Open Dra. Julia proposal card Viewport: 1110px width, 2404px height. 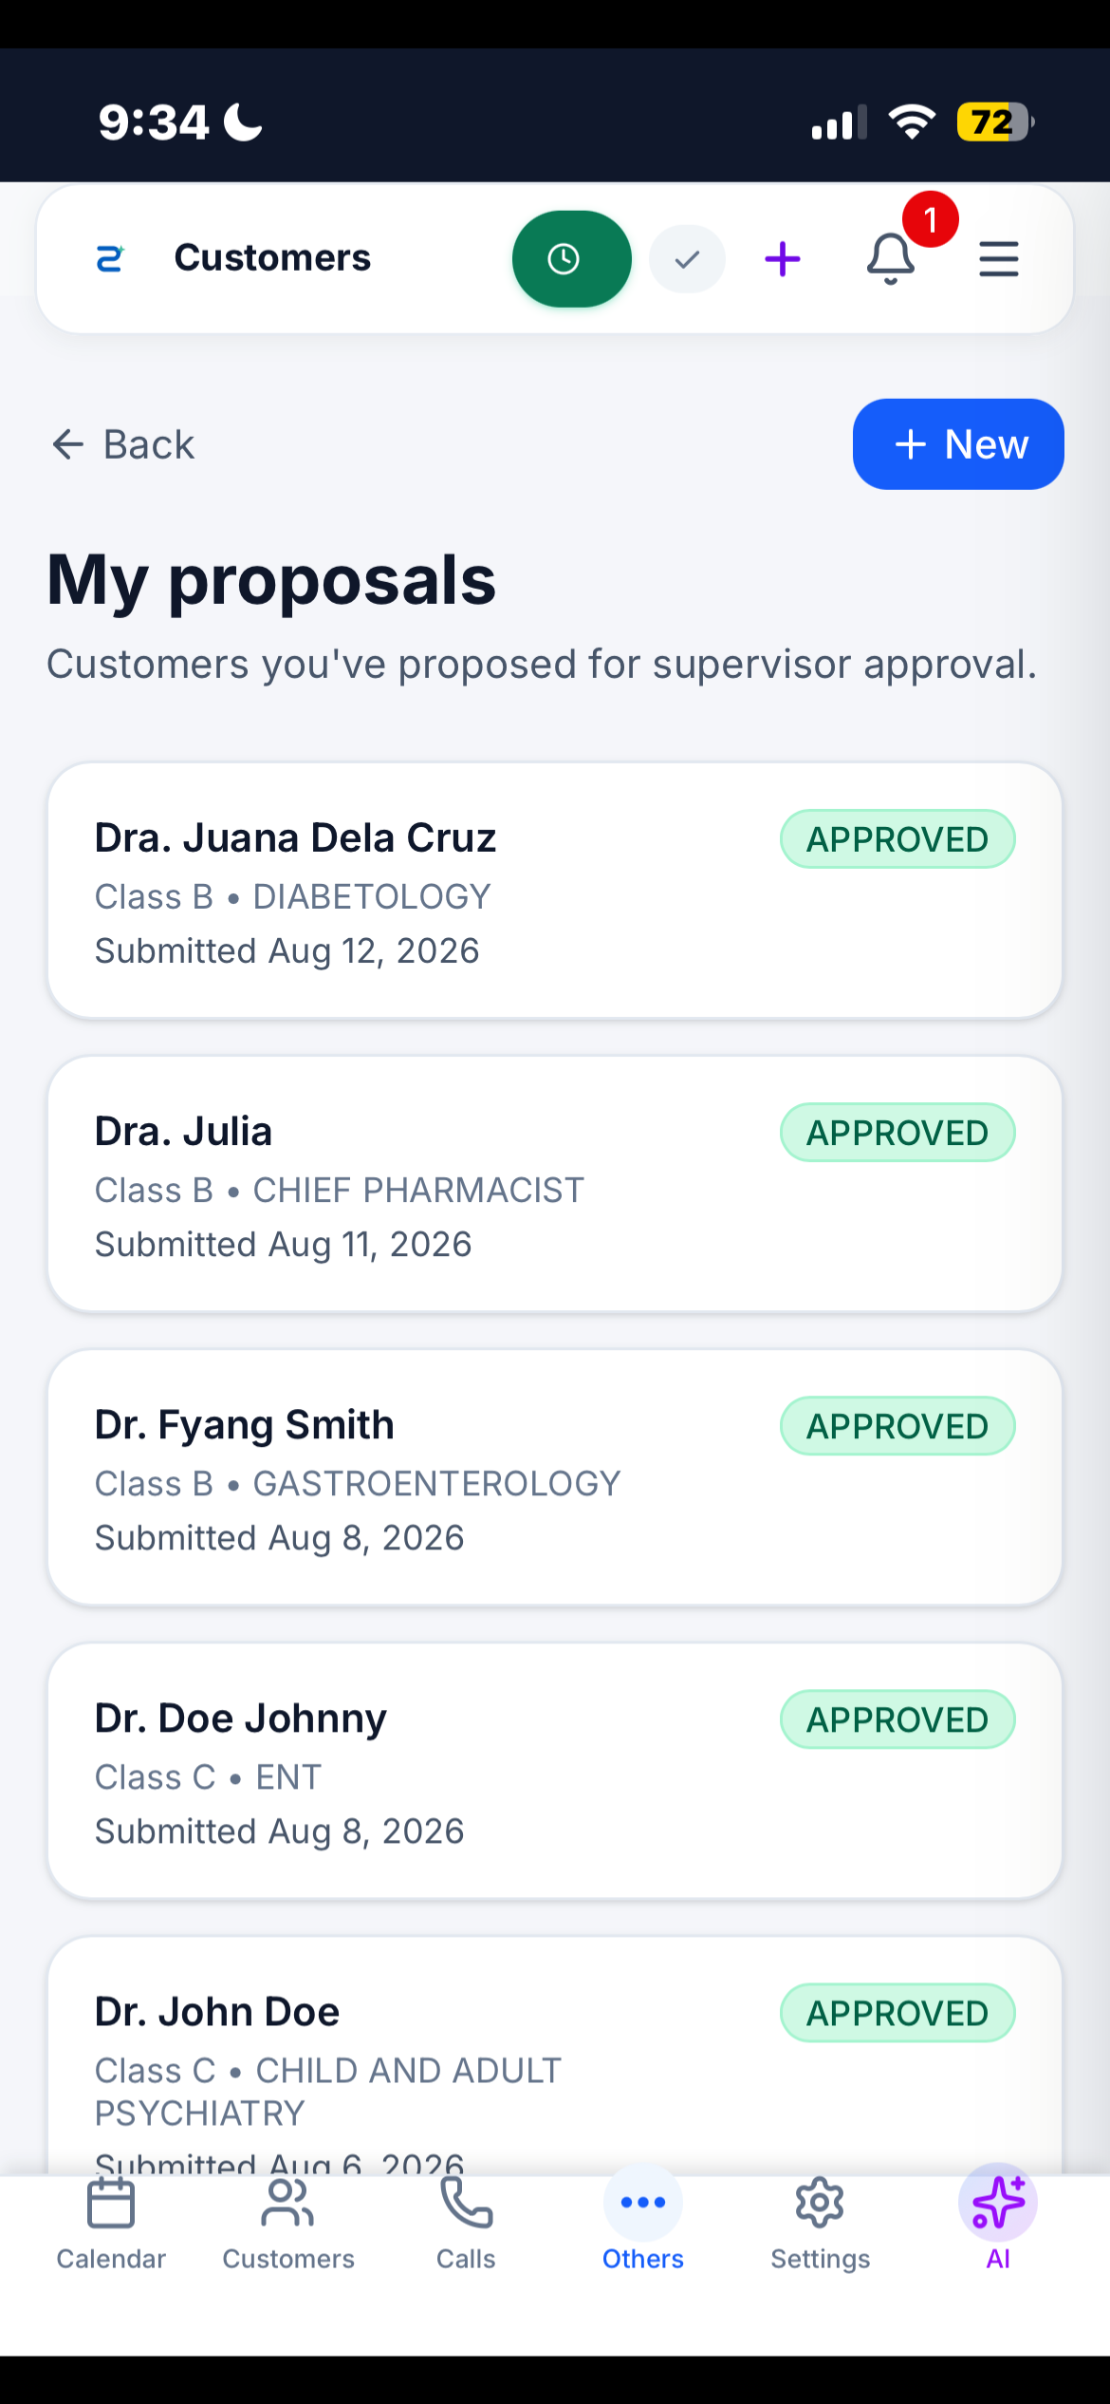pos(554,1184)
